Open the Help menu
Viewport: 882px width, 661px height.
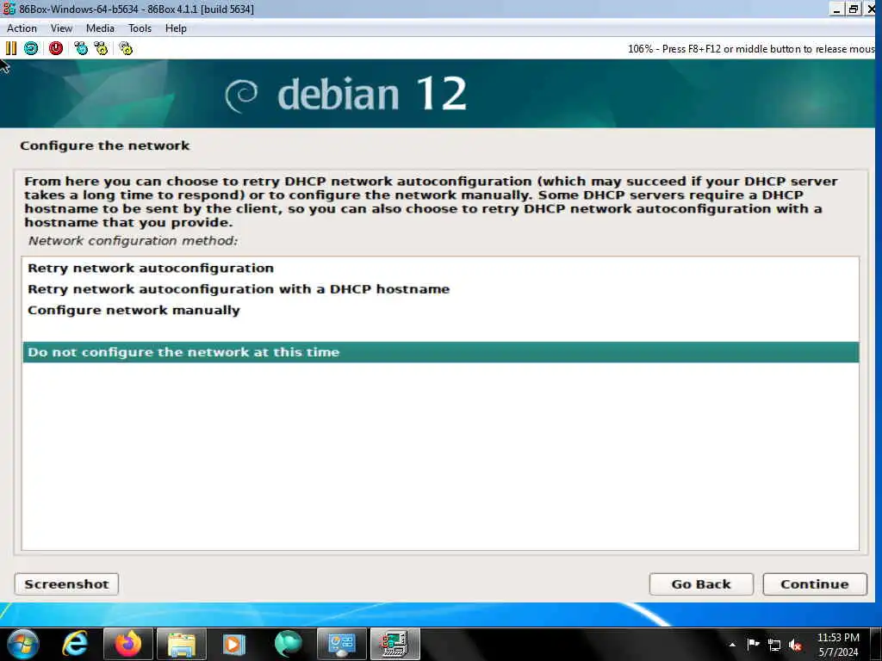click(x=176, y=28)
